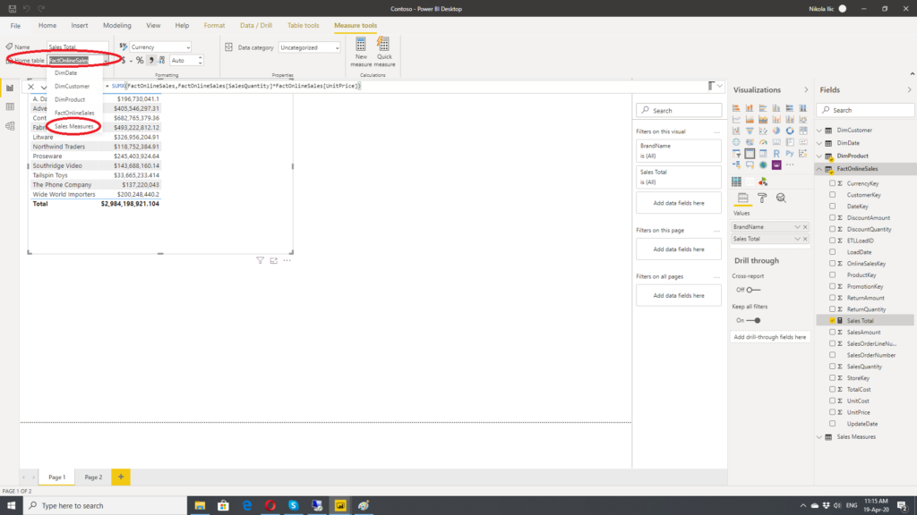Open the File menu
The image size is (917, 515).
click(x=15, y=26)
